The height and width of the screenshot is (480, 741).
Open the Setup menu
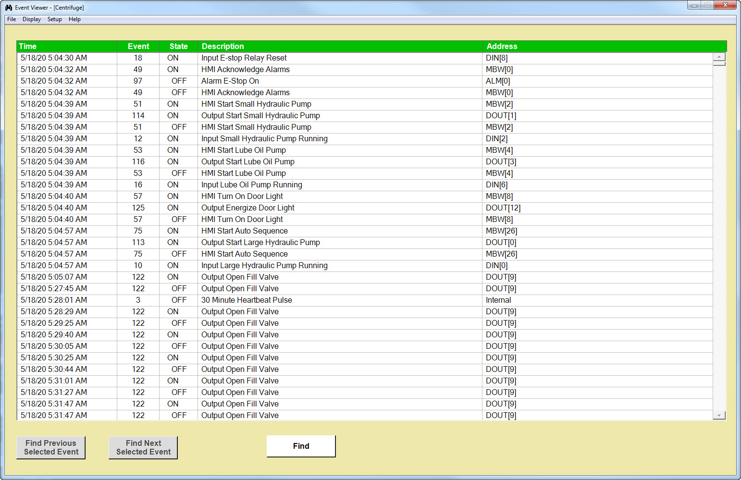54,19
